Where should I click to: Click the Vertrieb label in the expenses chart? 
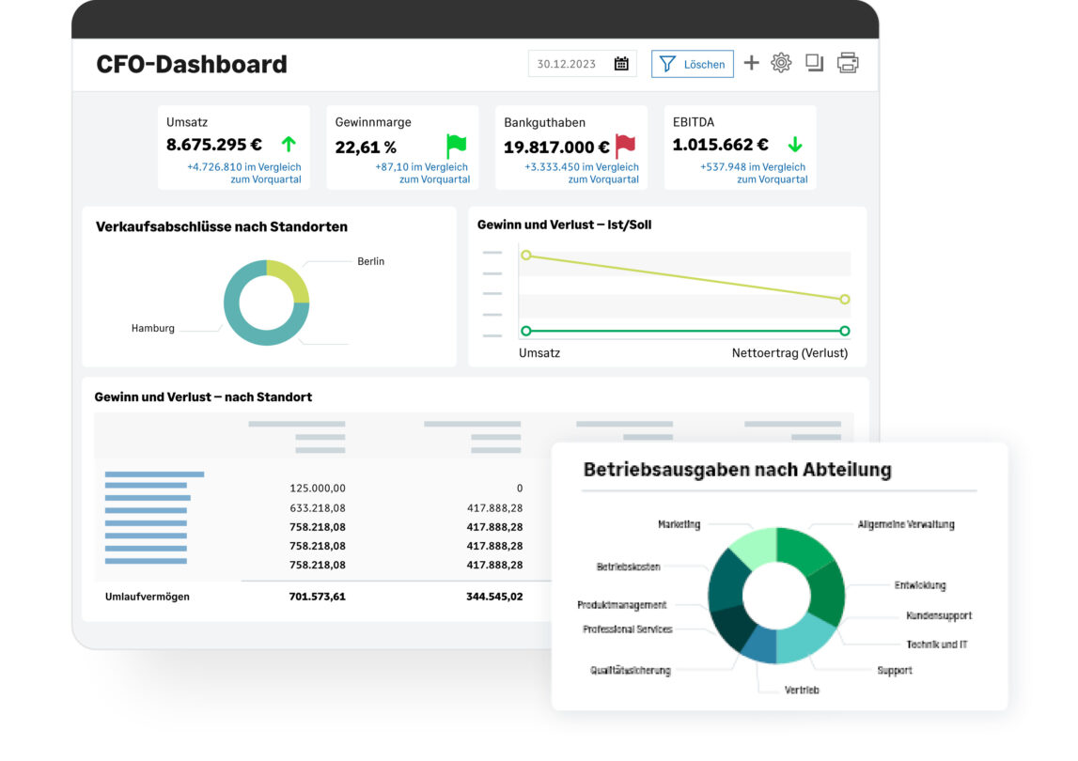pyautogui.click(x=801, y=690)
